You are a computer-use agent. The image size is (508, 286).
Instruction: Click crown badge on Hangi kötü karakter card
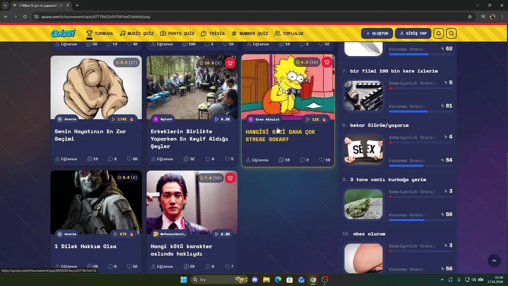[x=230, y=178]
